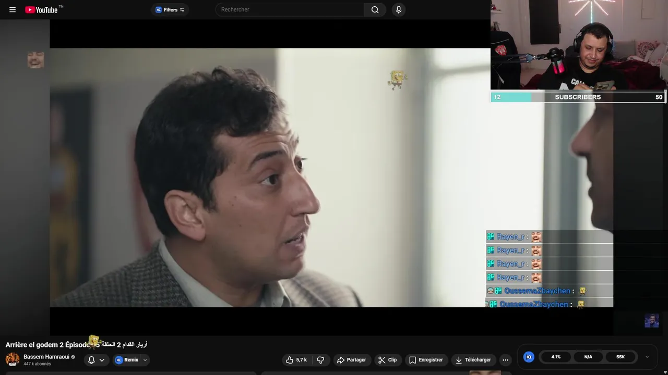
Task: Start voice search with microphone icon
Action: [x=399, y=10]
